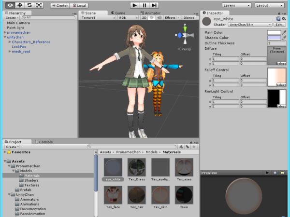Select the Project tab
This screenshot has height=217, width=290.
tap(16, 142)
